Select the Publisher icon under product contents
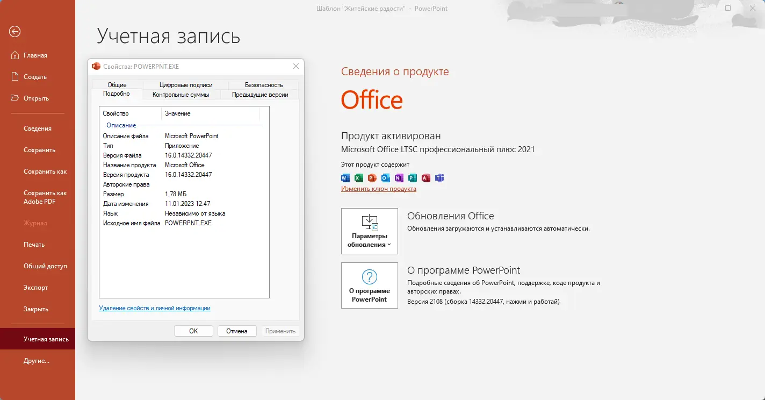The image size is (765, 400). [x=413, y=178]
